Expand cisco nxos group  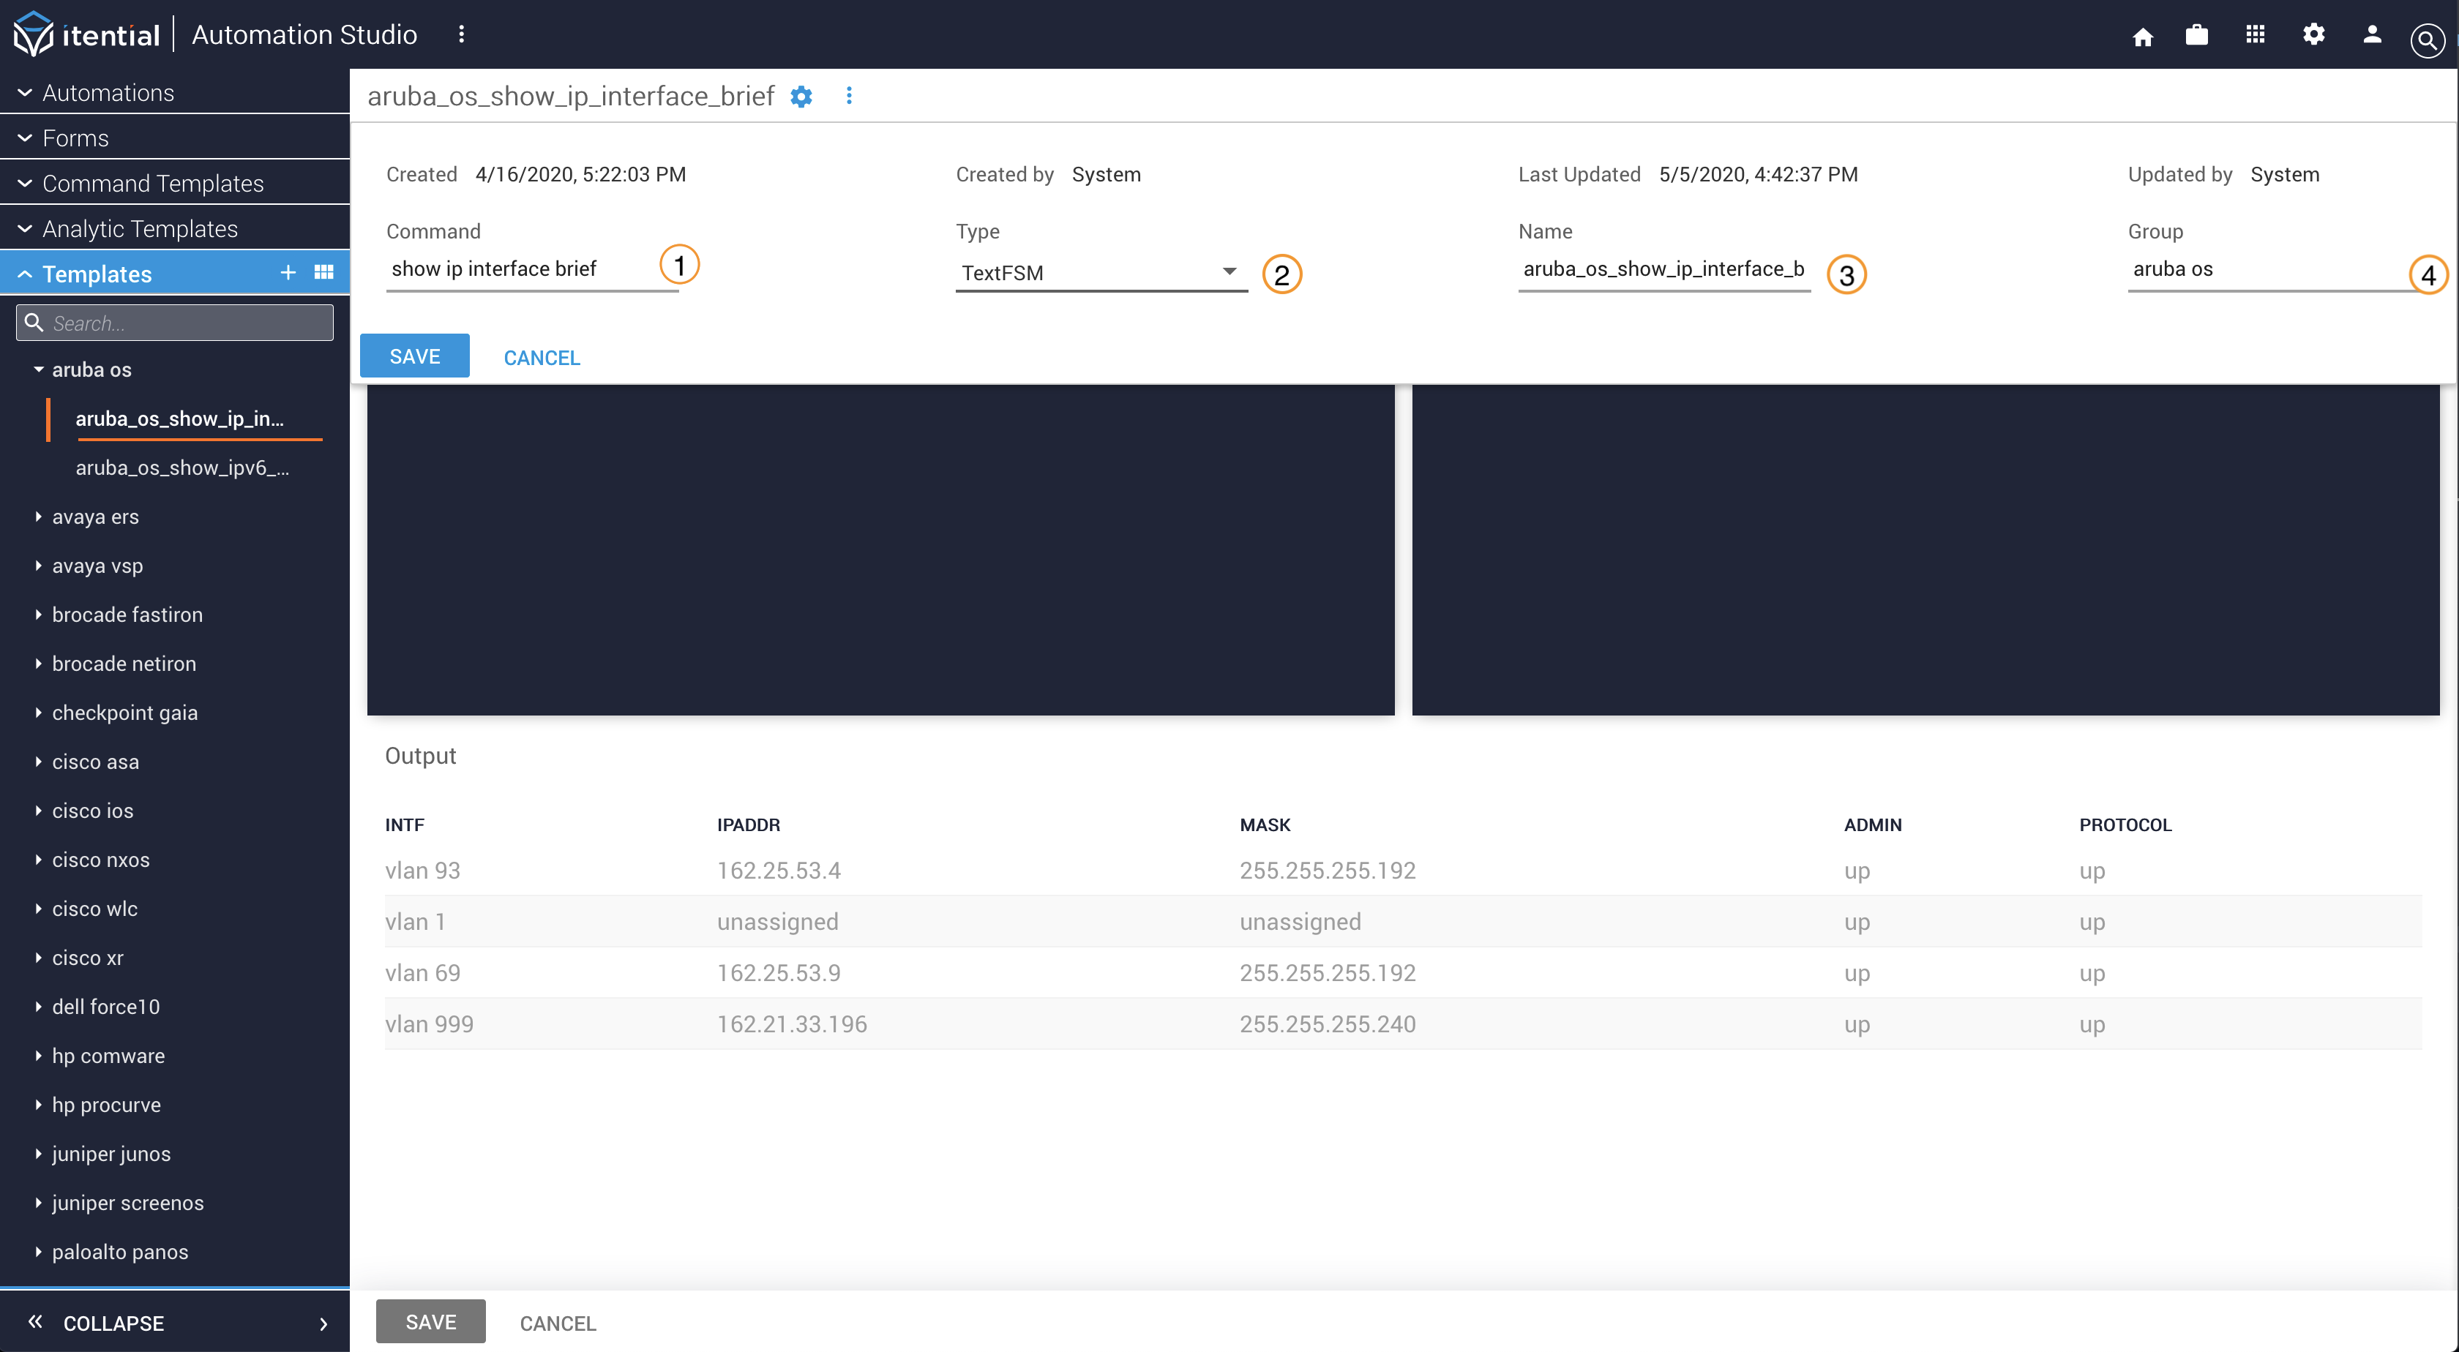[x=38, y=860]
